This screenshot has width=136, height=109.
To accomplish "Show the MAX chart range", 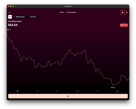I will pyautogui.click(x=118, y=91).
